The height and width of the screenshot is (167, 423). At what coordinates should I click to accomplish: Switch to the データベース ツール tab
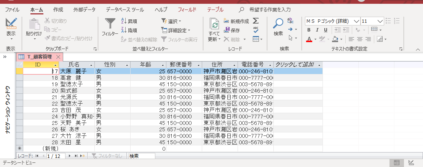click(x=125, y=10)
